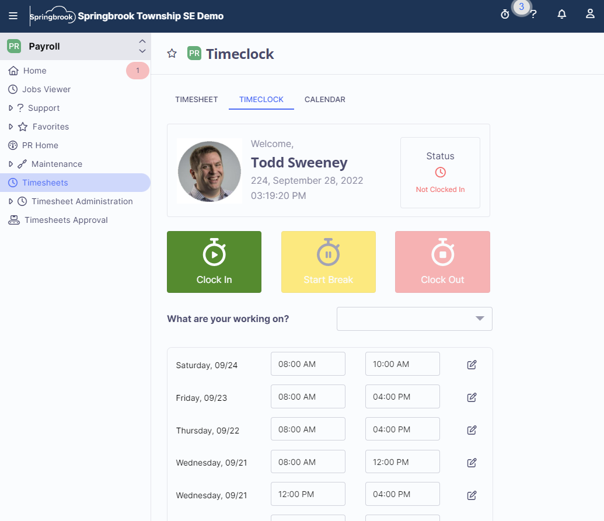Edit the Thursday 09/22 entry pencil icon
The height and width of the screenshot is (521, 604).
pos(472,429)
